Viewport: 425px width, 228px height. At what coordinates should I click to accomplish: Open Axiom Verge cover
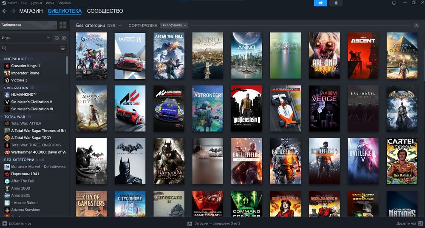tap(324, 108)
